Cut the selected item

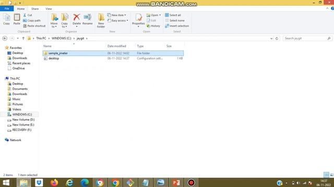(28, 15)
